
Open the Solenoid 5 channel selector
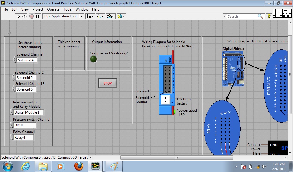pos(26,77)
